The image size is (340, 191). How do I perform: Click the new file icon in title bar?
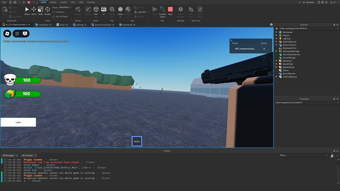(x=10, y=2)
